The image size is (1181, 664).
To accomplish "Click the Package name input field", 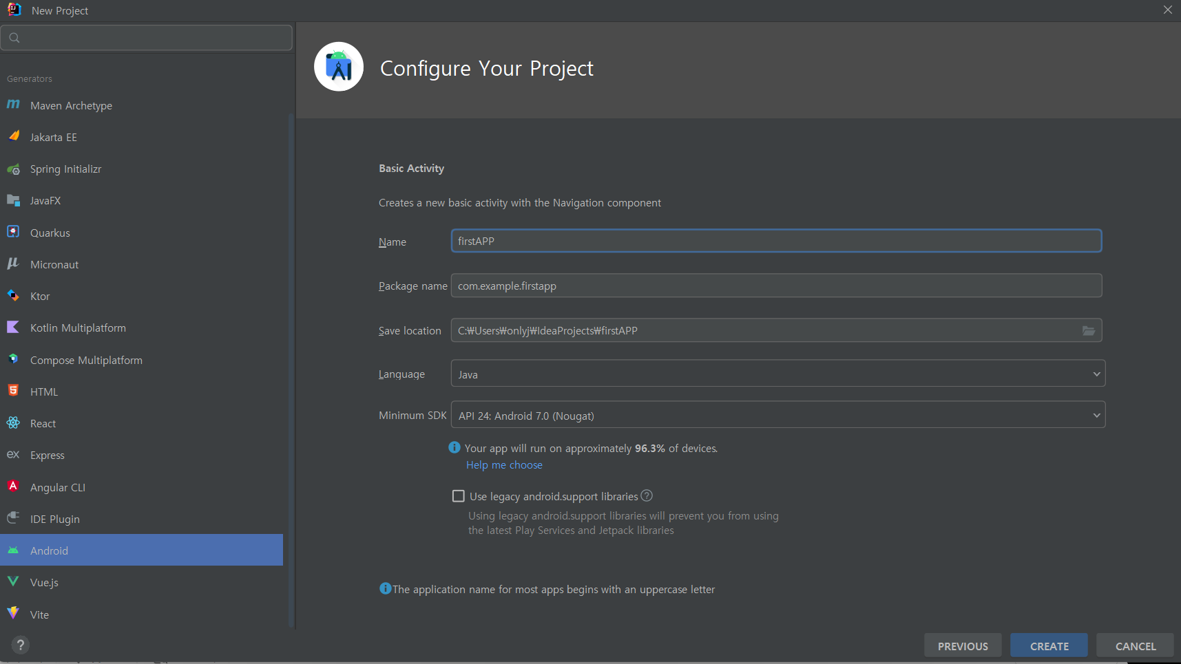I will [776, 286].
